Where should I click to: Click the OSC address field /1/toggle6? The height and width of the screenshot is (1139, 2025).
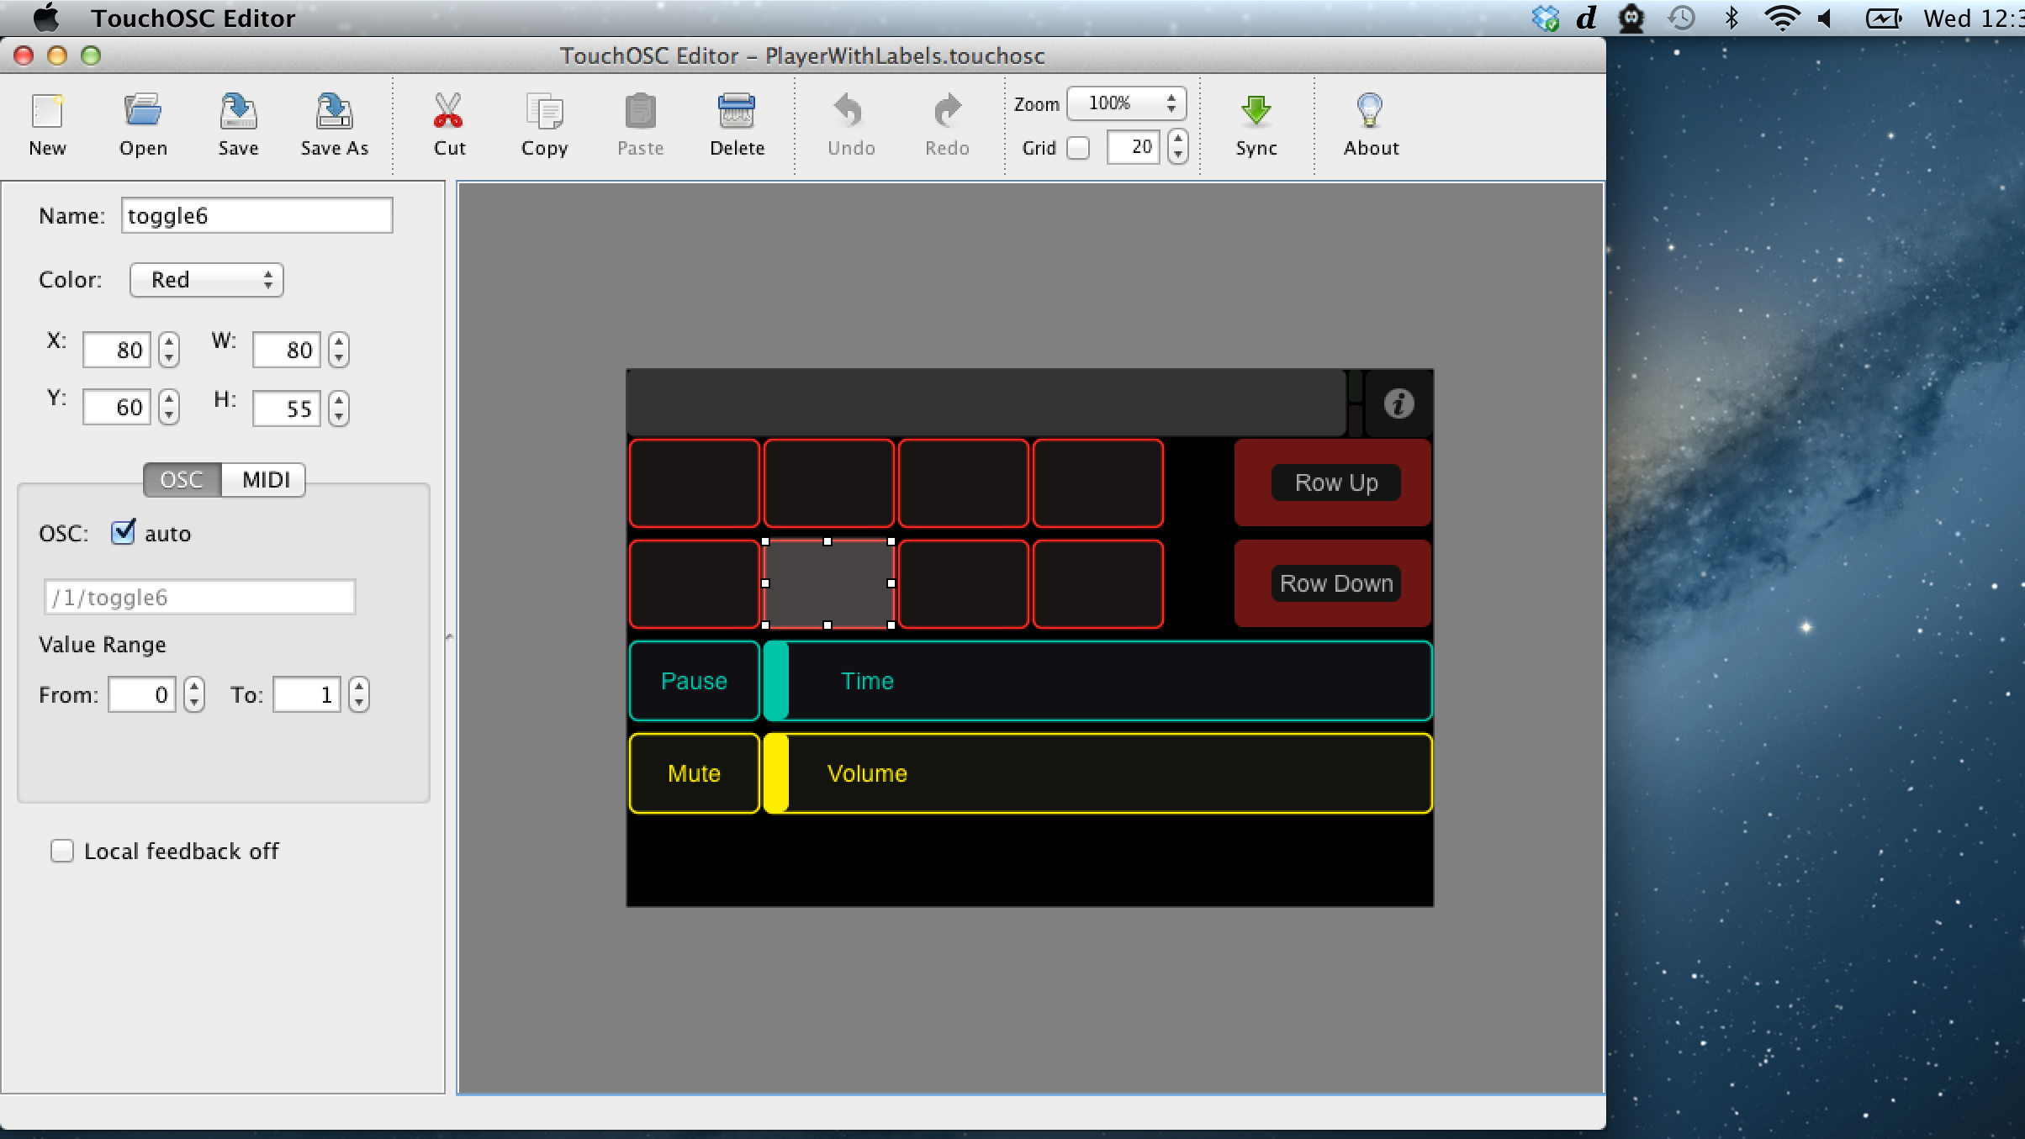199,597
